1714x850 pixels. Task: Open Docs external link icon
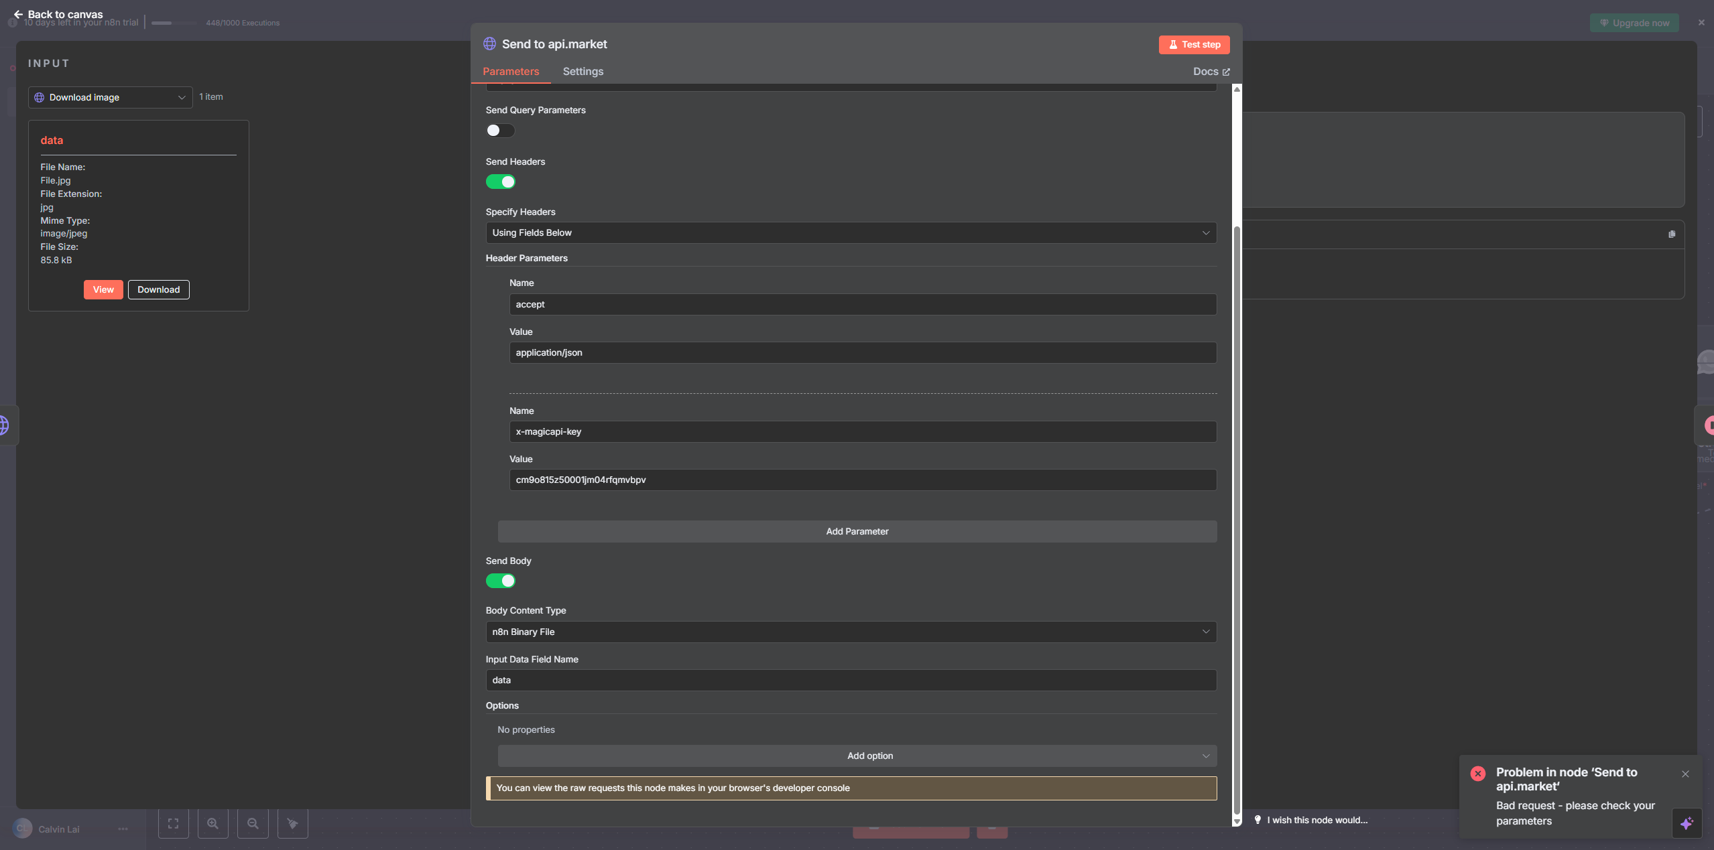click(1226, 72)
